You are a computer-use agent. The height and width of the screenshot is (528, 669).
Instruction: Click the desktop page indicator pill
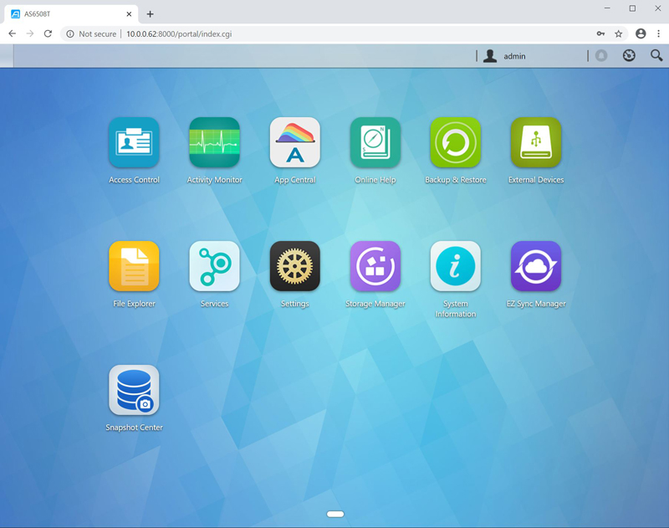(x=335, y=514)
